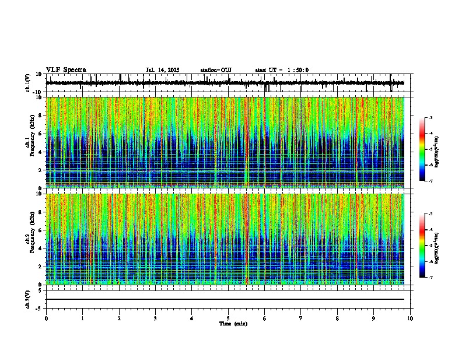
Task: Click the "-7" label on ch.2 color bar
Action: tap(430, 277)
